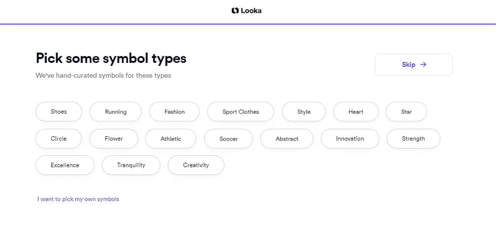496x235 pixels.
Task: Select the Soccer symbol chip
Action: tap(228, 139)
